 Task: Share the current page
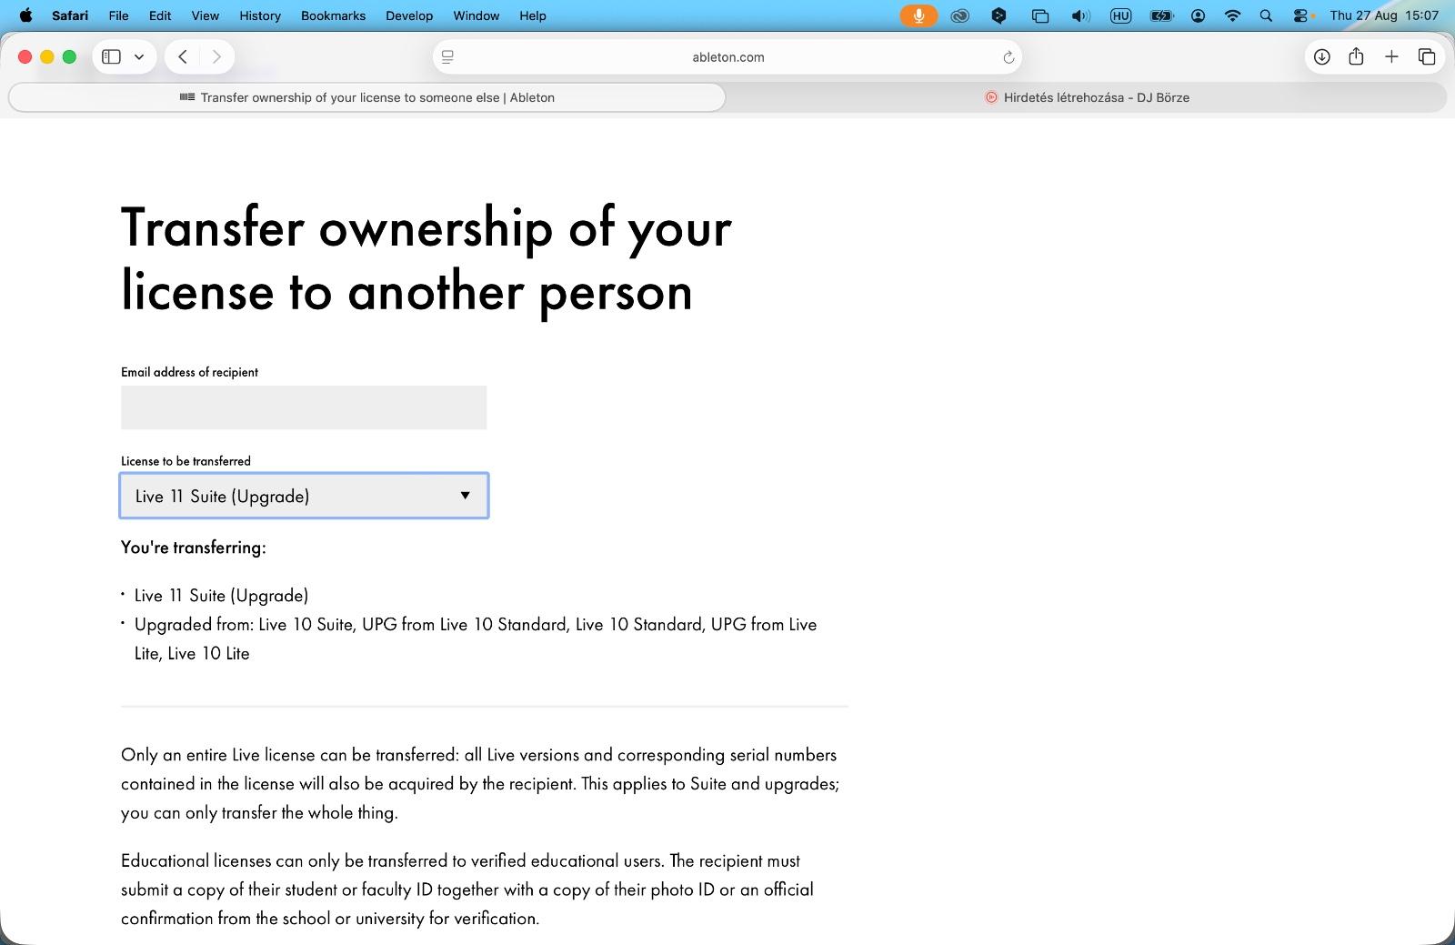pos(1356,56)
